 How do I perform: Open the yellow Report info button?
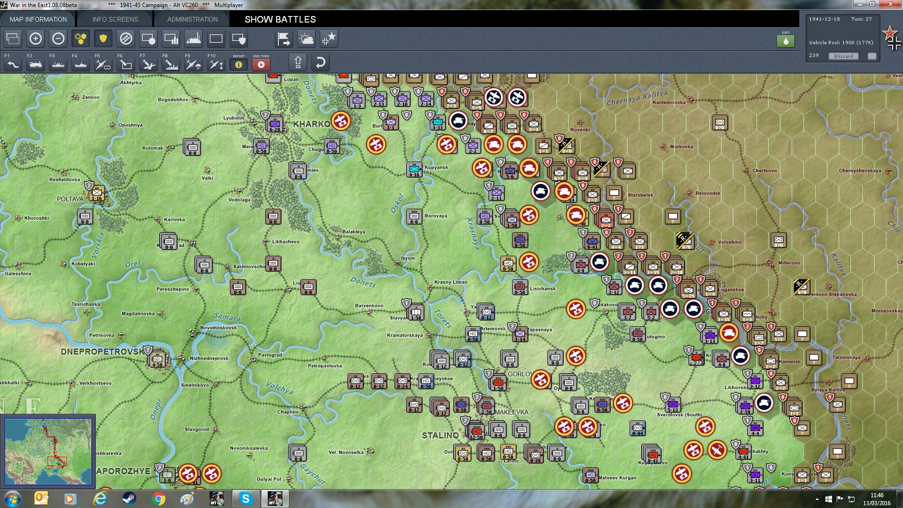(x=238, y=64)
